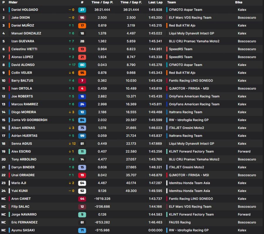Viewport: 264px width, 234px height.
Task: Select rider name Izan GUEVARA
Action: point(23,41)
